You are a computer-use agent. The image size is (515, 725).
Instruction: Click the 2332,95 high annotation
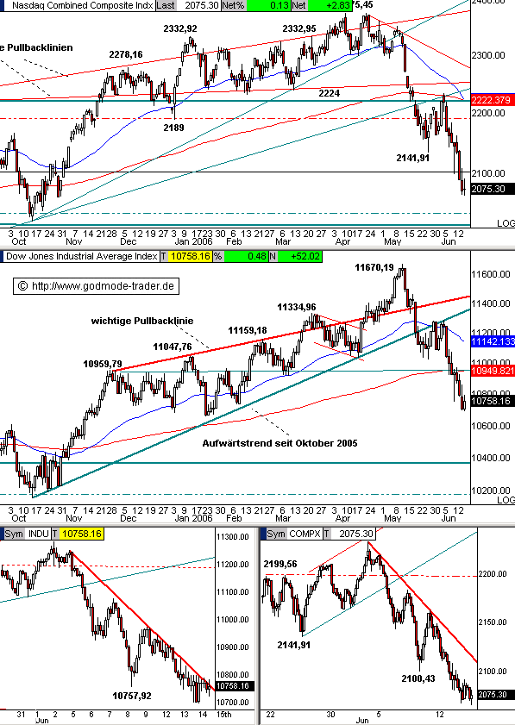pos(299,28)
